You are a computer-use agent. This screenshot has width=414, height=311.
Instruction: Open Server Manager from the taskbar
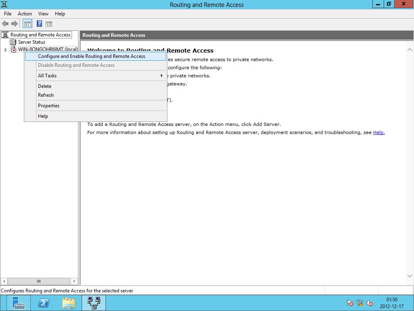pos(18,303)
